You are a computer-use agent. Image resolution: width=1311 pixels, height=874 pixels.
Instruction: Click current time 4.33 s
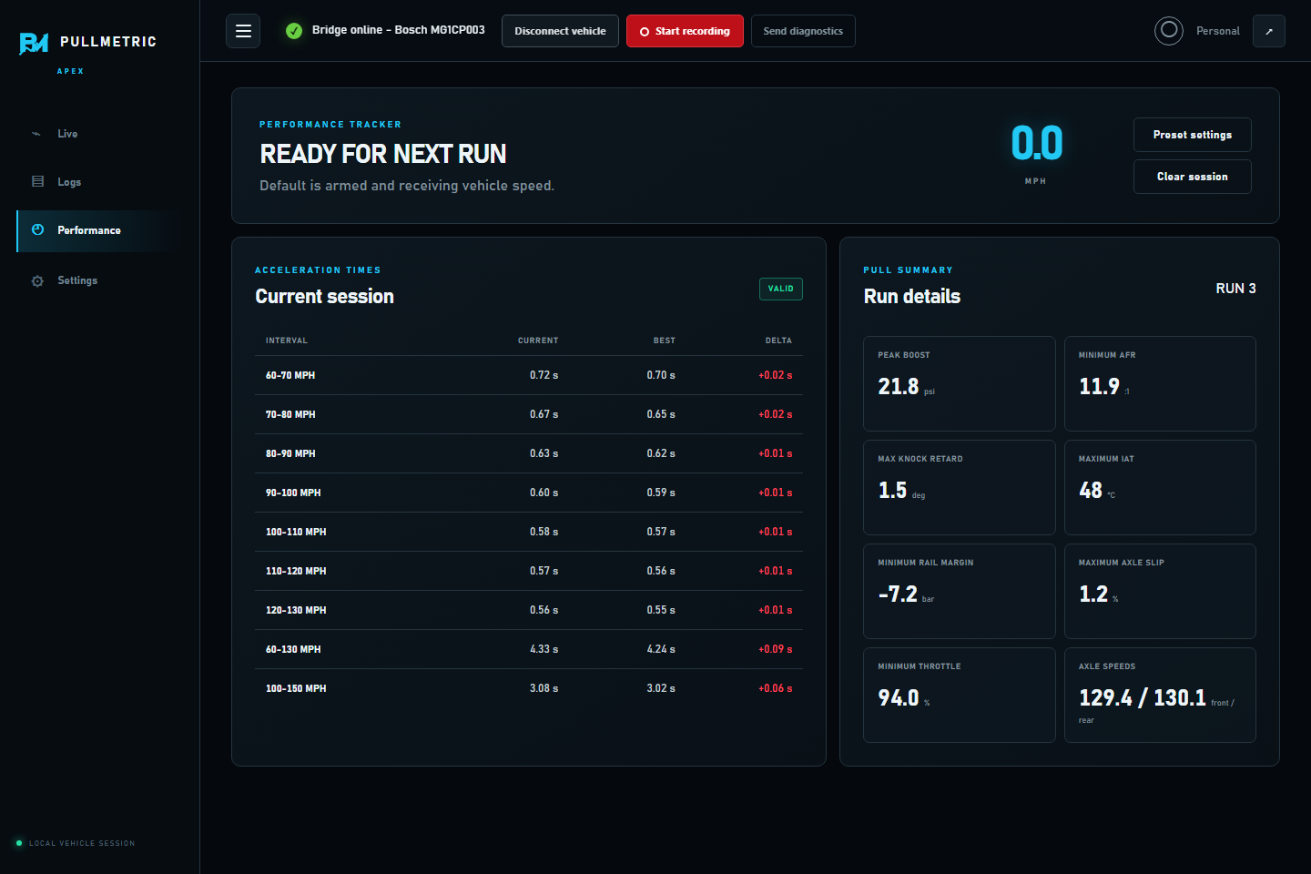tap(544, 649)
